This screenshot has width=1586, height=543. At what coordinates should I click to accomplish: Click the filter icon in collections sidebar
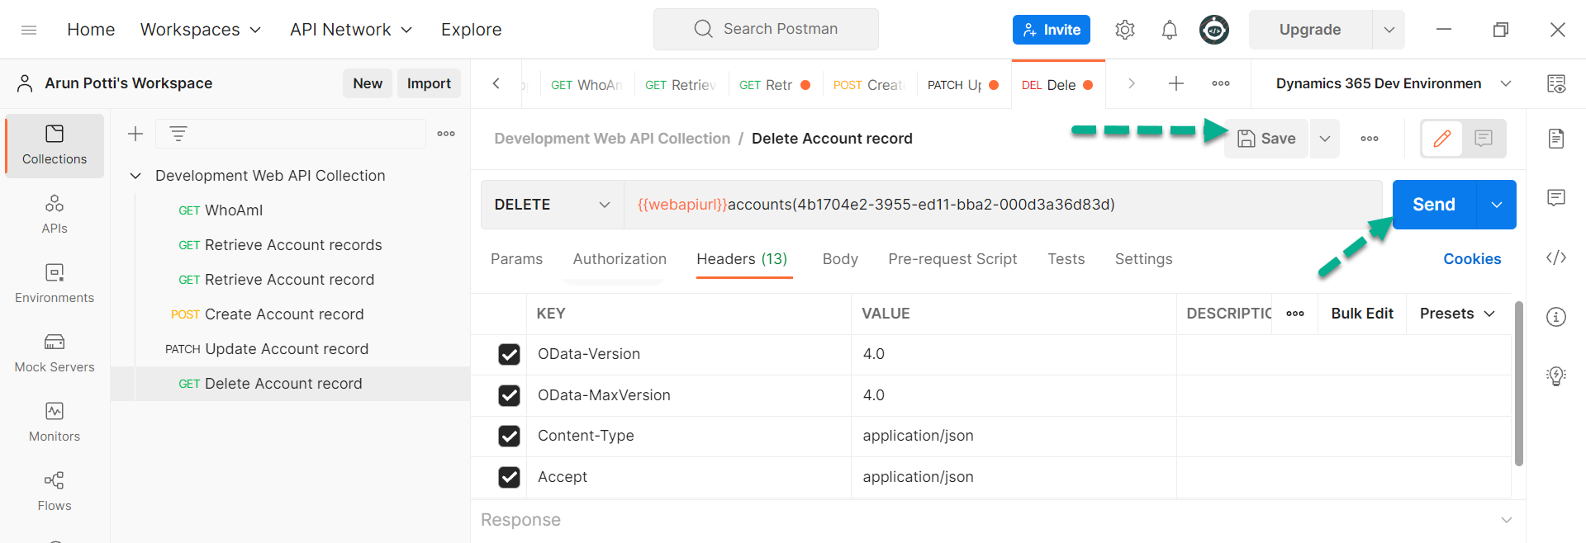click(178, 134)
